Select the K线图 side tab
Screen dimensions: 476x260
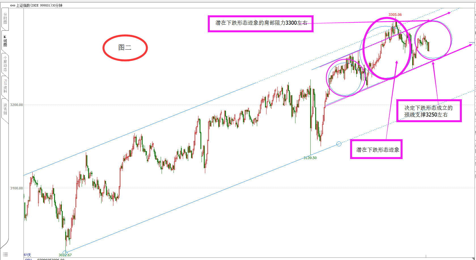[x=5, y=41]
